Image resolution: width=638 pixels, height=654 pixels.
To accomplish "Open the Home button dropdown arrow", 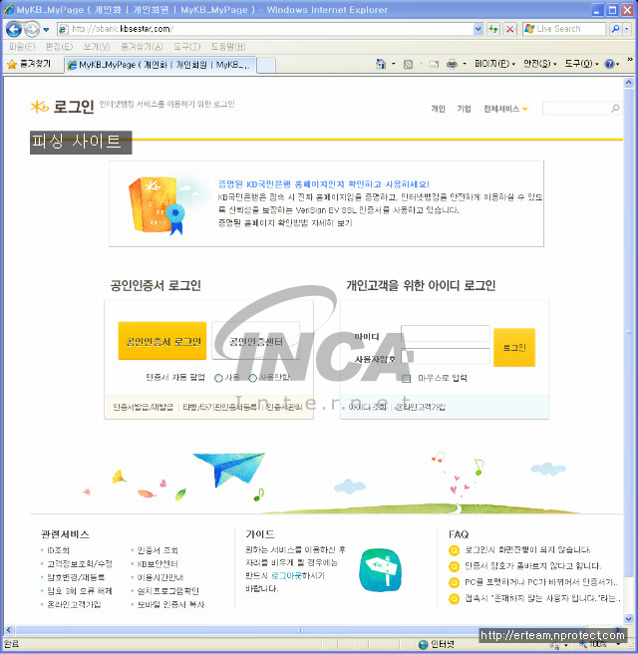I will click(393, 64).
